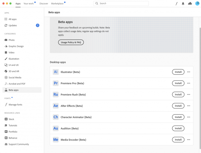The height and width of the screenshot is (153, 201).
Task: Click the After Effects (Beta) icon
Action: pos(56,106)
